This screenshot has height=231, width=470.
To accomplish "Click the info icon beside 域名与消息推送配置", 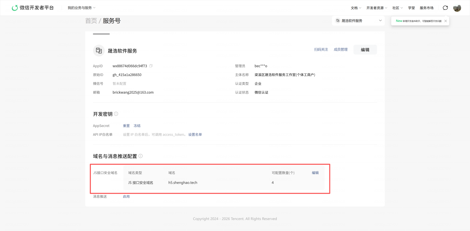I will click(141, 156).
